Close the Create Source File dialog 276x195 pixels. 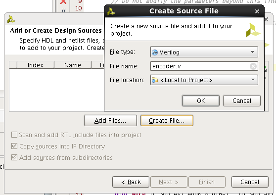(x=257, y=11)
